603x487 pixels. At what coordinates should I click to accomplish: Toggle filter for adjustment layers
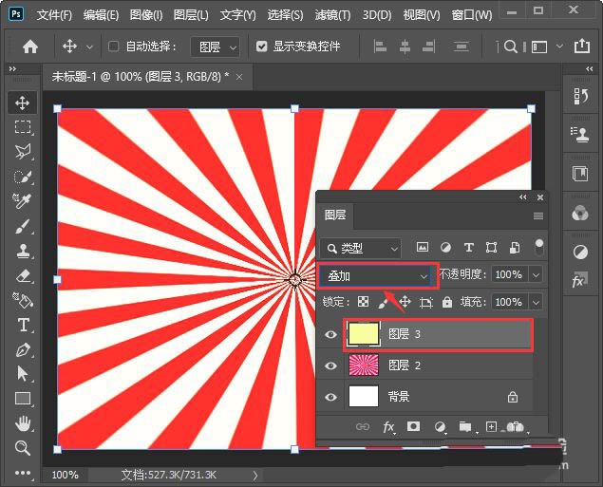445,247
